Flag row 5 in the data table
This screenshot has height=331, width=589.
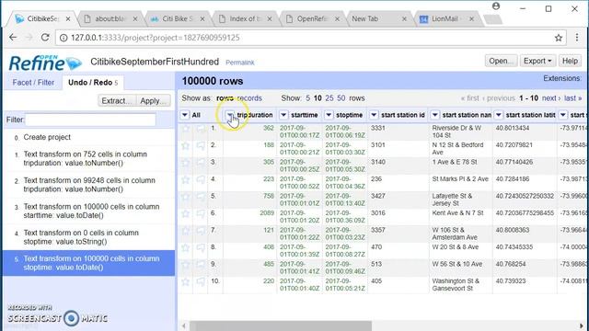(x=201, y=197)
